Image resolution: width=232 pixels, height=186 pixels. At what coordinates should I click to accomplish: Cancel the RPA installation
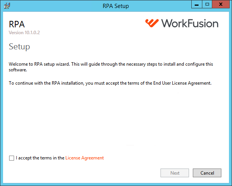point(207,173)
